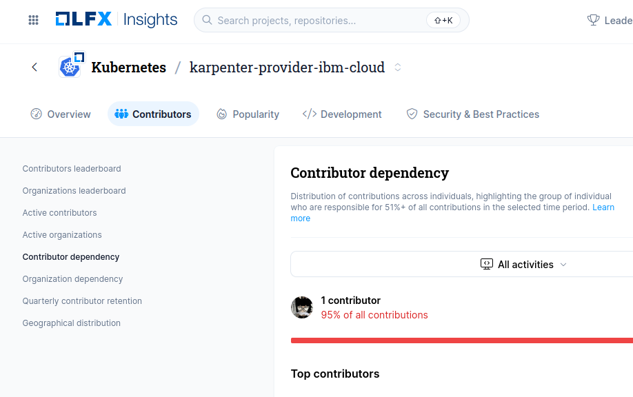Click the Leaderboard trophy icon

pos(593,21)
